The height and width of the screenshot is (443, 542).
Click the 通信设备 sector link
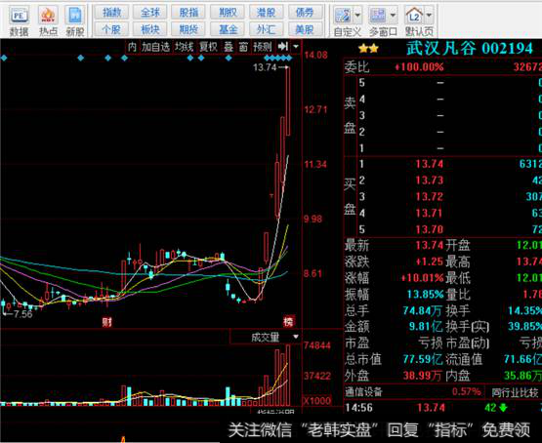[x=363, y=392]
